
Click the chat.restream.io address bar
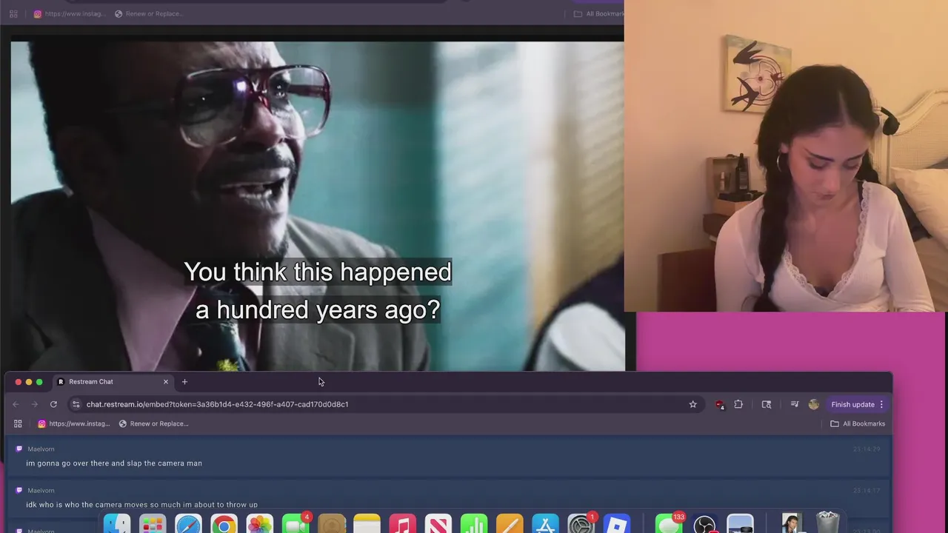[x=385, y=404]
